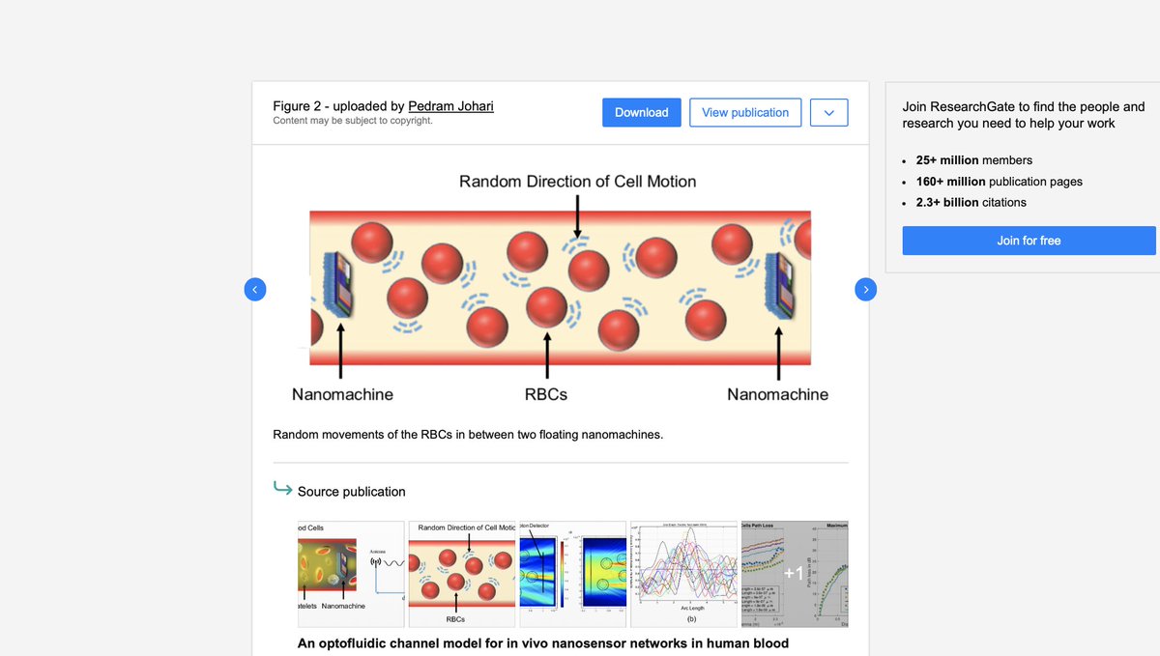Open the optofluidic channel model publication title
1160x656 pixels.
(x=543, y=643)
